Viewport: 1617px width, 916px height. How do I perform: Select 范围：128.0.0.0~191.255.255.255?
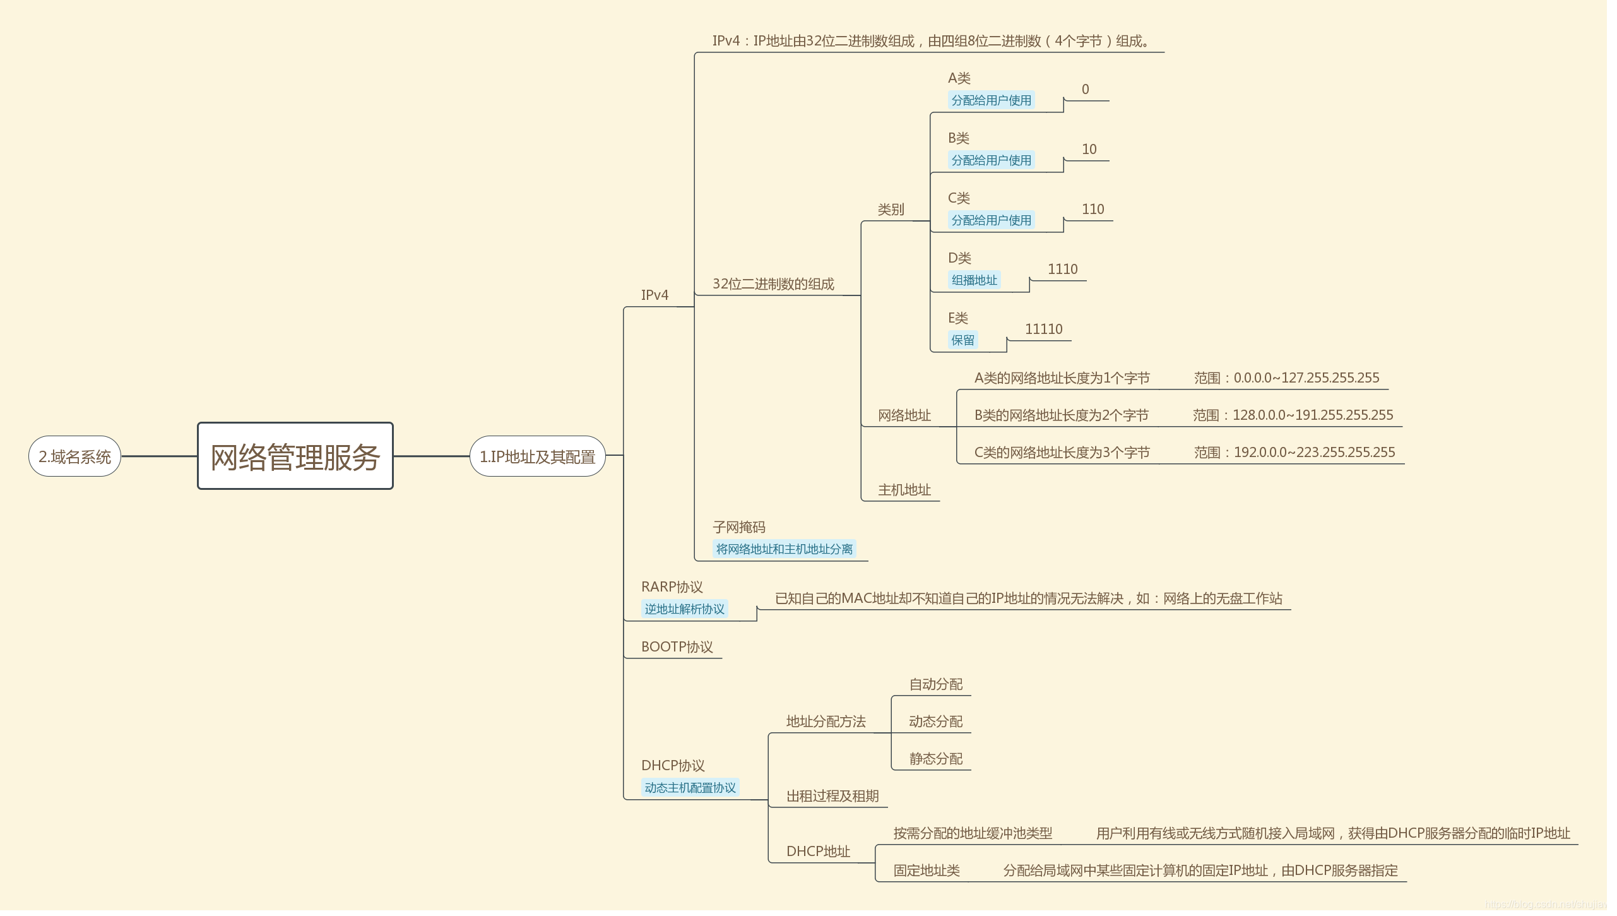coord(1293,415)
